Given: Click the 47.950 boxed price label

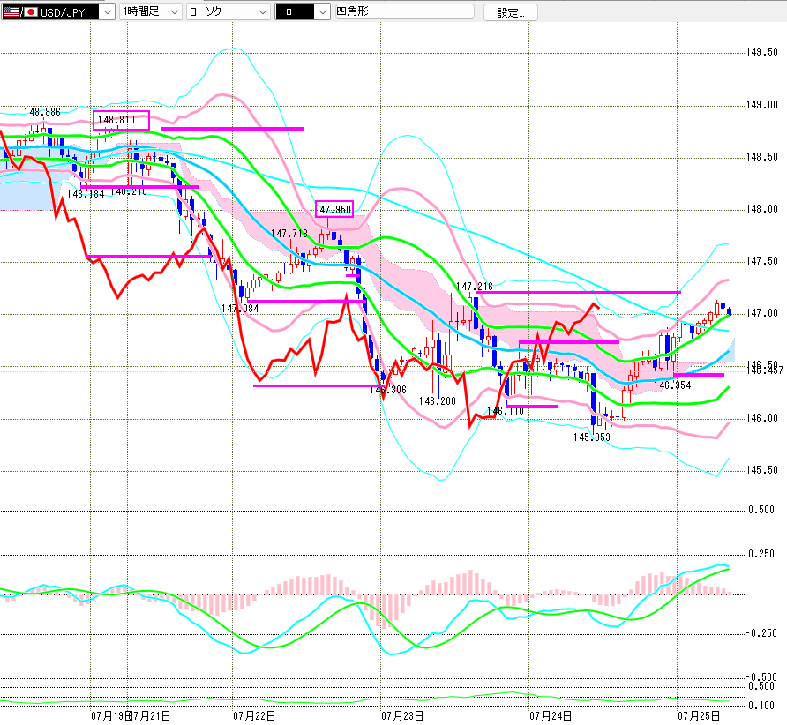Looking at the screenshot, I should pyautogui.click(x=334, y=209).
